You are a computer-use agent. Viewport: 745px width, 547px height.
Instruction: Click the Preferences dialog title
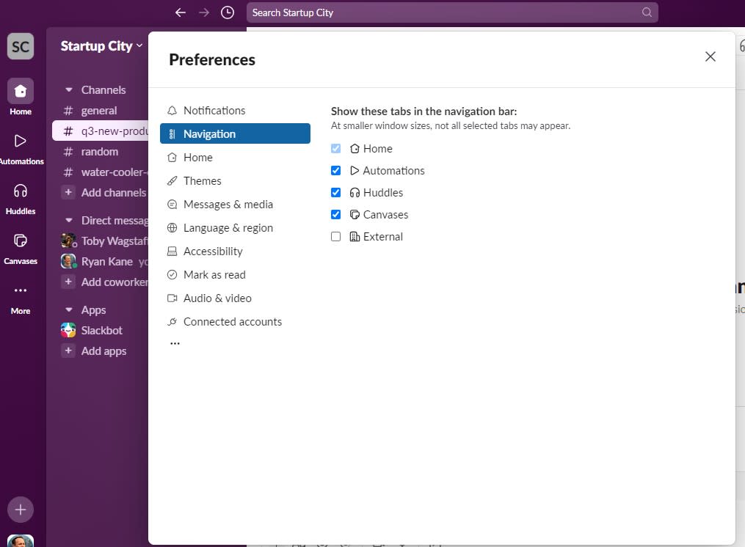212,59
